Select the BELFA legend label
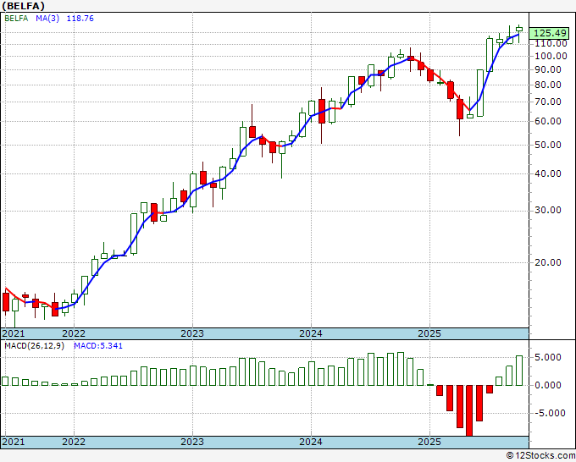The width and height of the screenshot is (576, 462). click(x=16, y=19)
